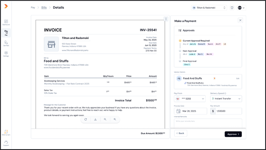Open the Tilton & Radomski company switcher
266x150 pixels.
pyautogui.click(x=209, y=8)
